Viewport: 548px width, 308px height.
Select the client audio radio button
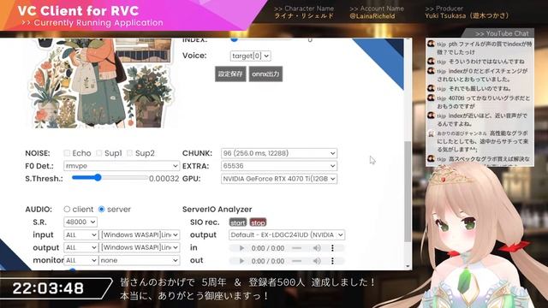[x=67, y=209]
